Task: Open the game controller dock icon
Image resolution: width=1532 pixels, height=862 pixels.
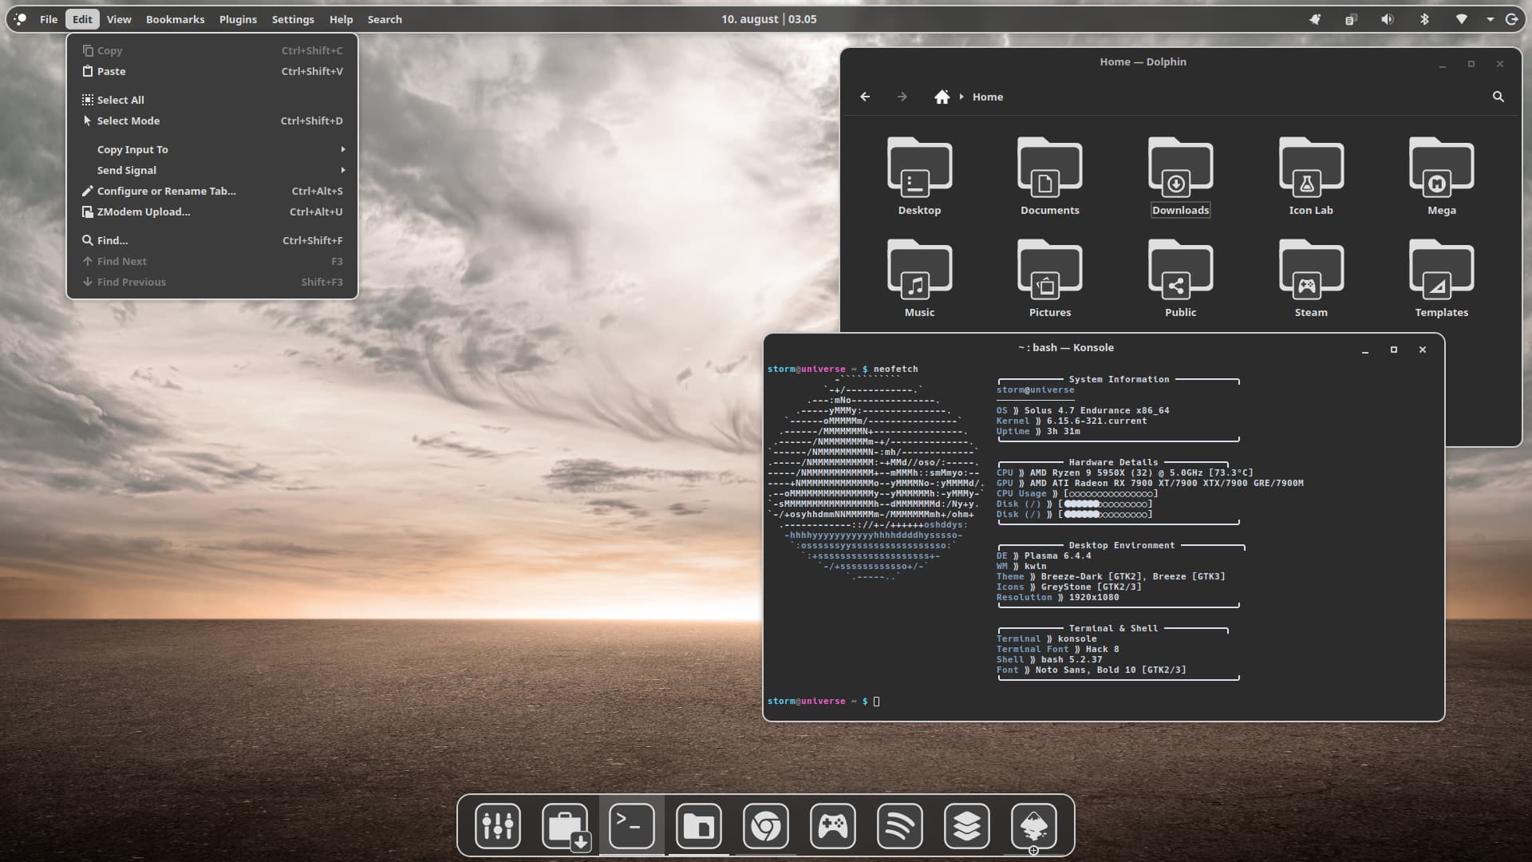Action: tap(832, 825)
